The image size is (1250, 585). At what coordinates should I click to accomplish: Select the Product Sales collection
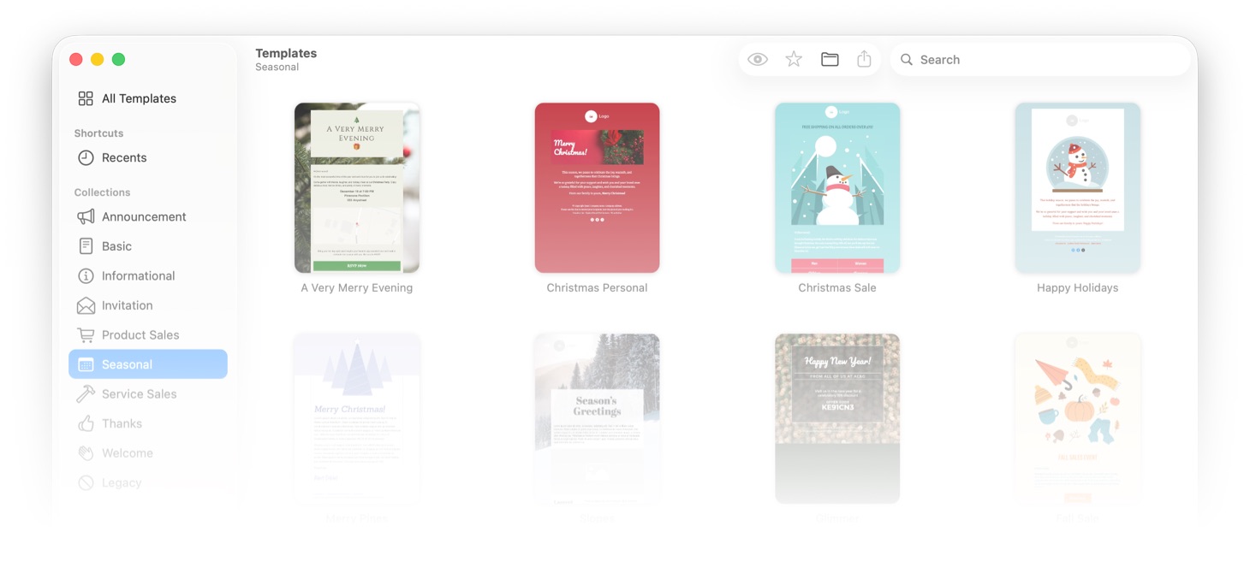[x=140, y=334]
